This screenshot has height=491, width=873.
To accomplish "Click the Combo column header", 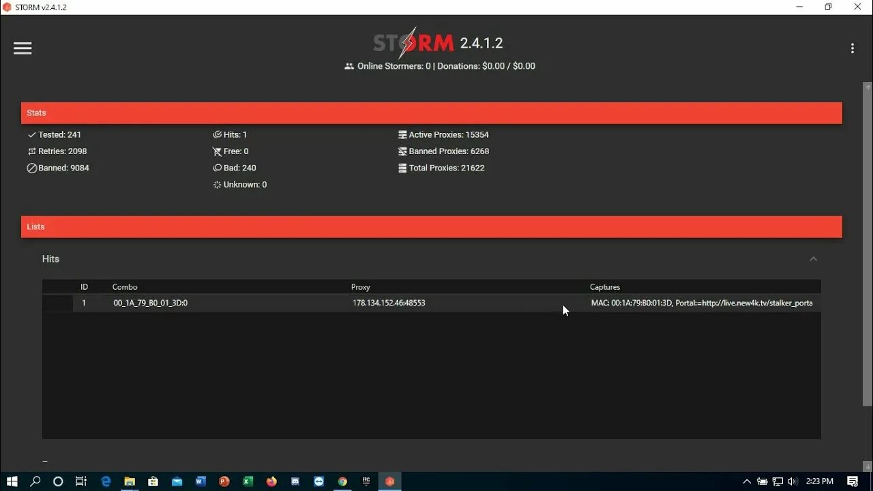I will tap(125, 287).
